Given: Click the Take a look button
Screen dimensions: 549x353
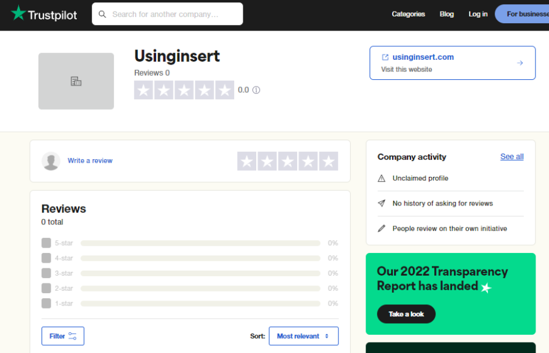Looking at the screenshot, I should [406, 314].
